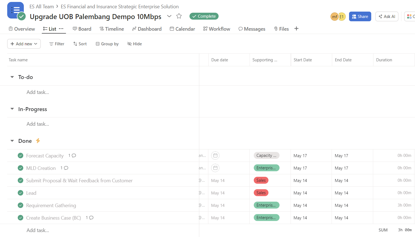
Task: Open comments on Forecast Capacity task
Action: (72, 156)
